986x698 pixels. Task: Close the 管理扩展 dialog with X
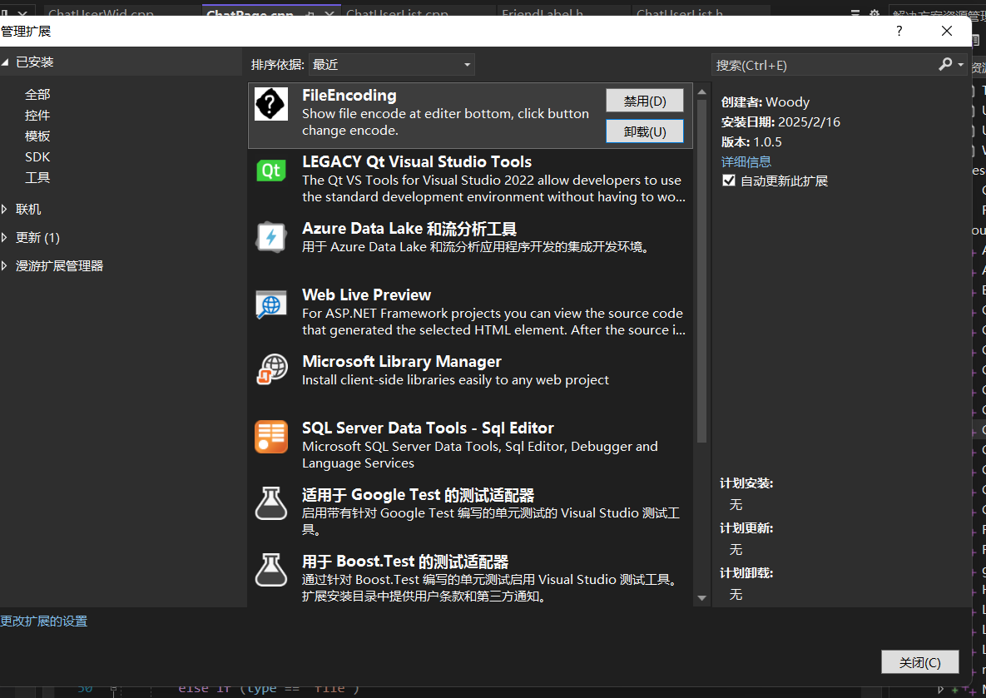[x=946, y=31]
